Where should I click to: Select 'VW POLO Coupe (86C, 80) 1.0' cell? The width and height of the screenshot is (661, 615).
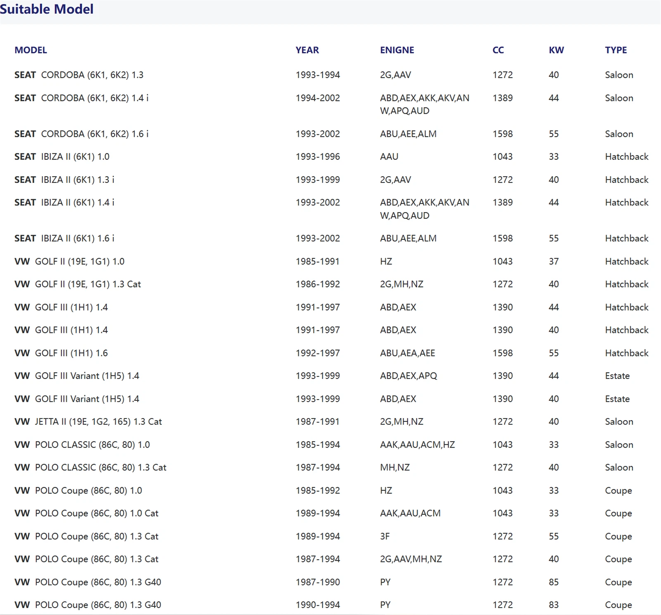[x=78, y=491]
